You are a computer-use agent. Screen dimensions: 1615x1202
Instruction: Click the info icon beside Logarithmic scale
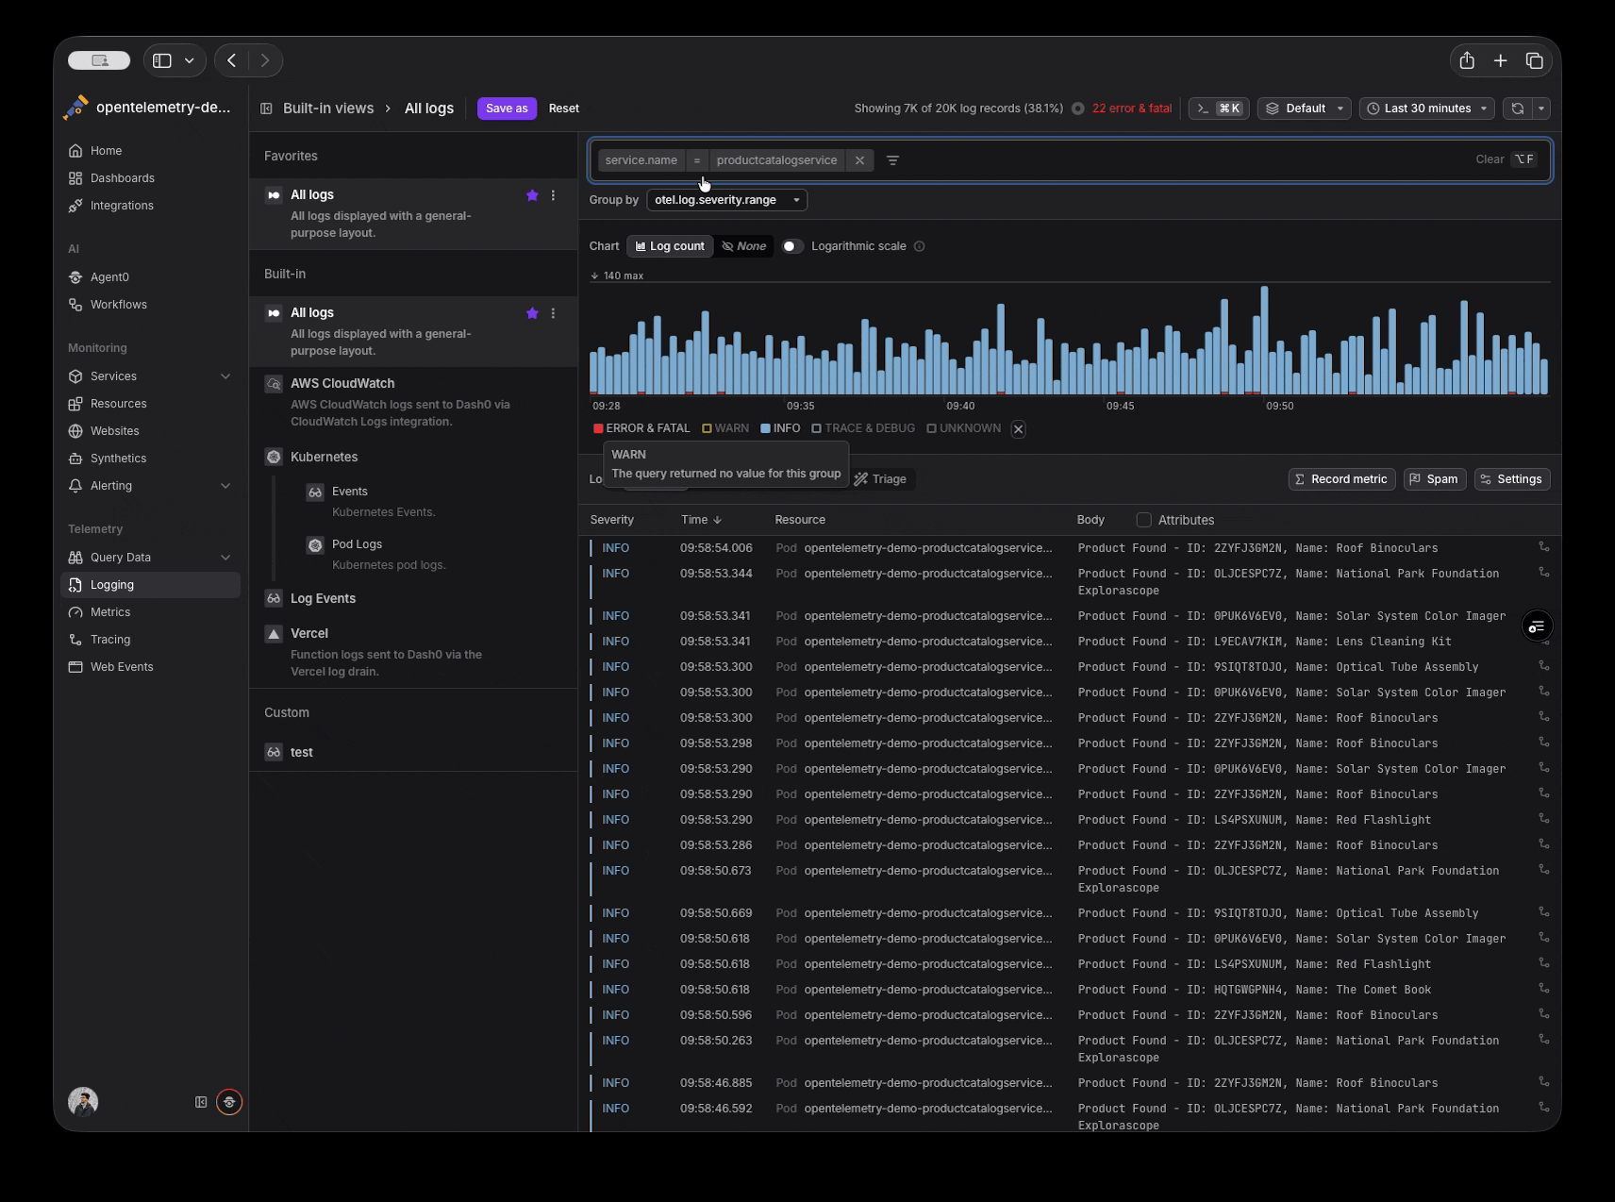click(x=920, y=246)
